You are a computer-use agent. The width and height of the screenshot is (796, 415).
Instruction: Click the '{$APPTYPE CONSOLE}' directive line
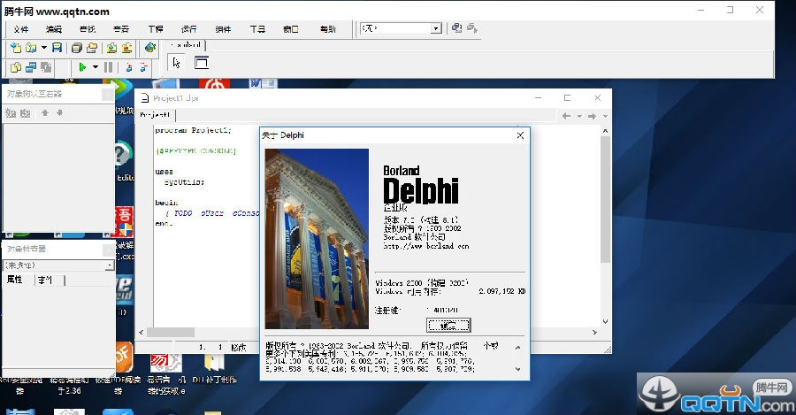(x=196, y=150)
